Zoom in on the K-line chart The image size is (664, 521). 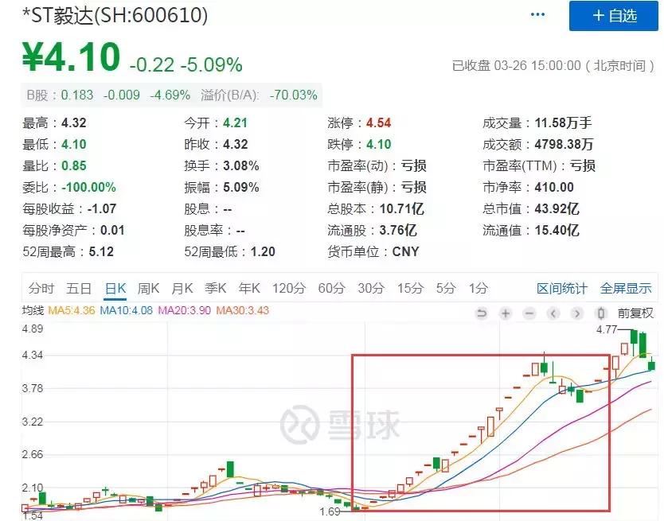505,313
